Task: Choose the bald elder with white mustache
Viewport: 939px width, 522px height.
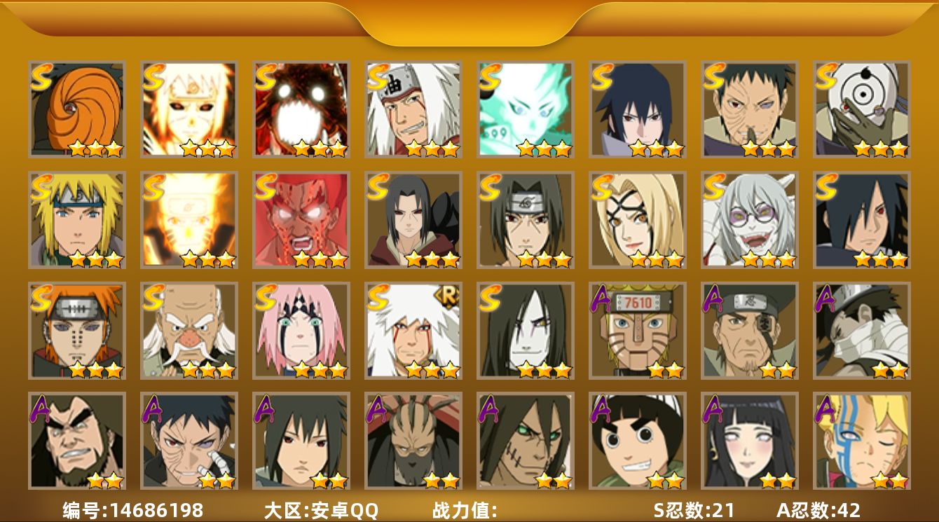Action: [189, 331]
